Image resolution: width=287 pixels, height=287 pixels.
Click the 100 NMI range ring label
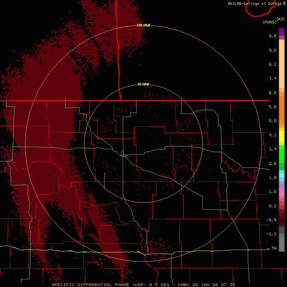[x=143, y=25]
